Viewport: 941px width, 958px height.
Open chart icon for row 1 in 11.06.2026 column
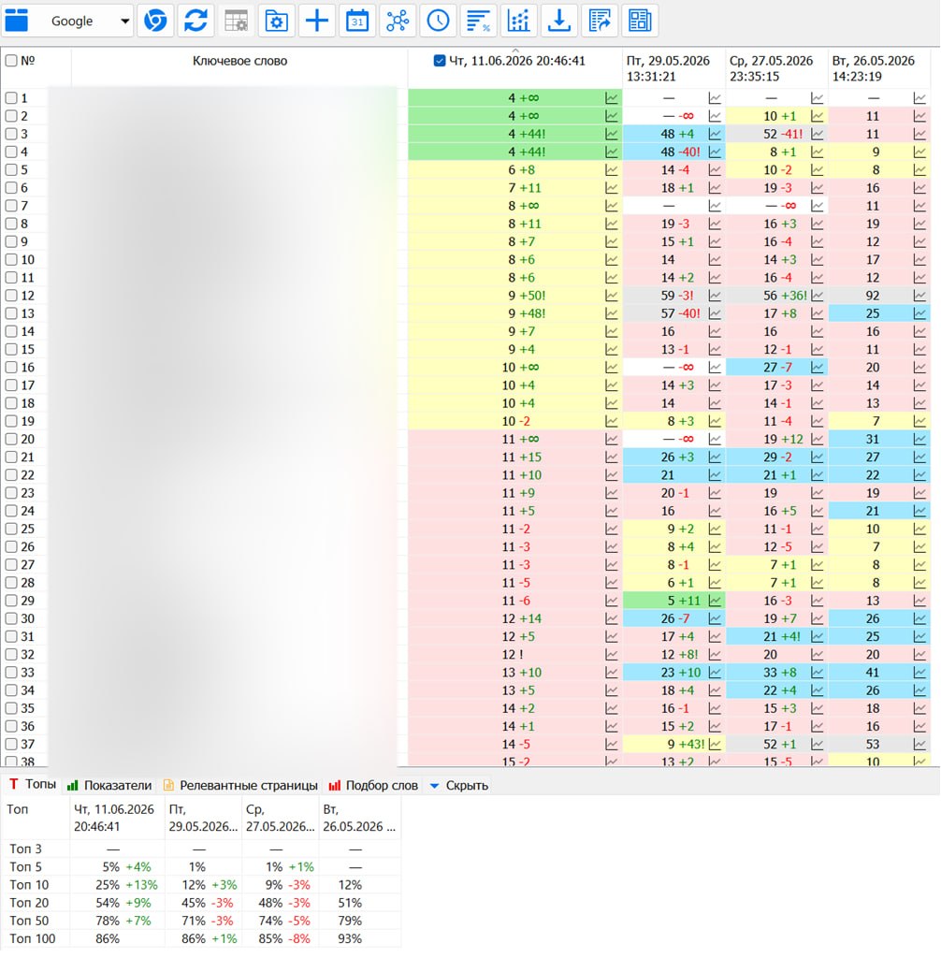point(611,98)
